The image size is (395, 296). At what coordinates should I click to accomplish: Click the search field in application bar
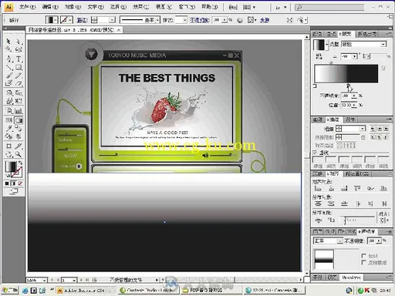pyautogui.click(x=329, y=7)
